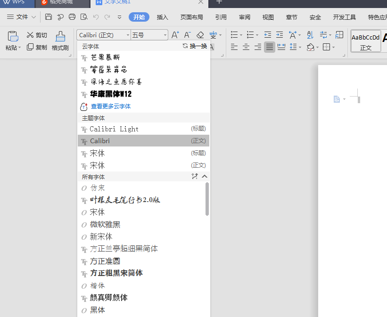Click the Increase font size A+ icon

[175, 35]
